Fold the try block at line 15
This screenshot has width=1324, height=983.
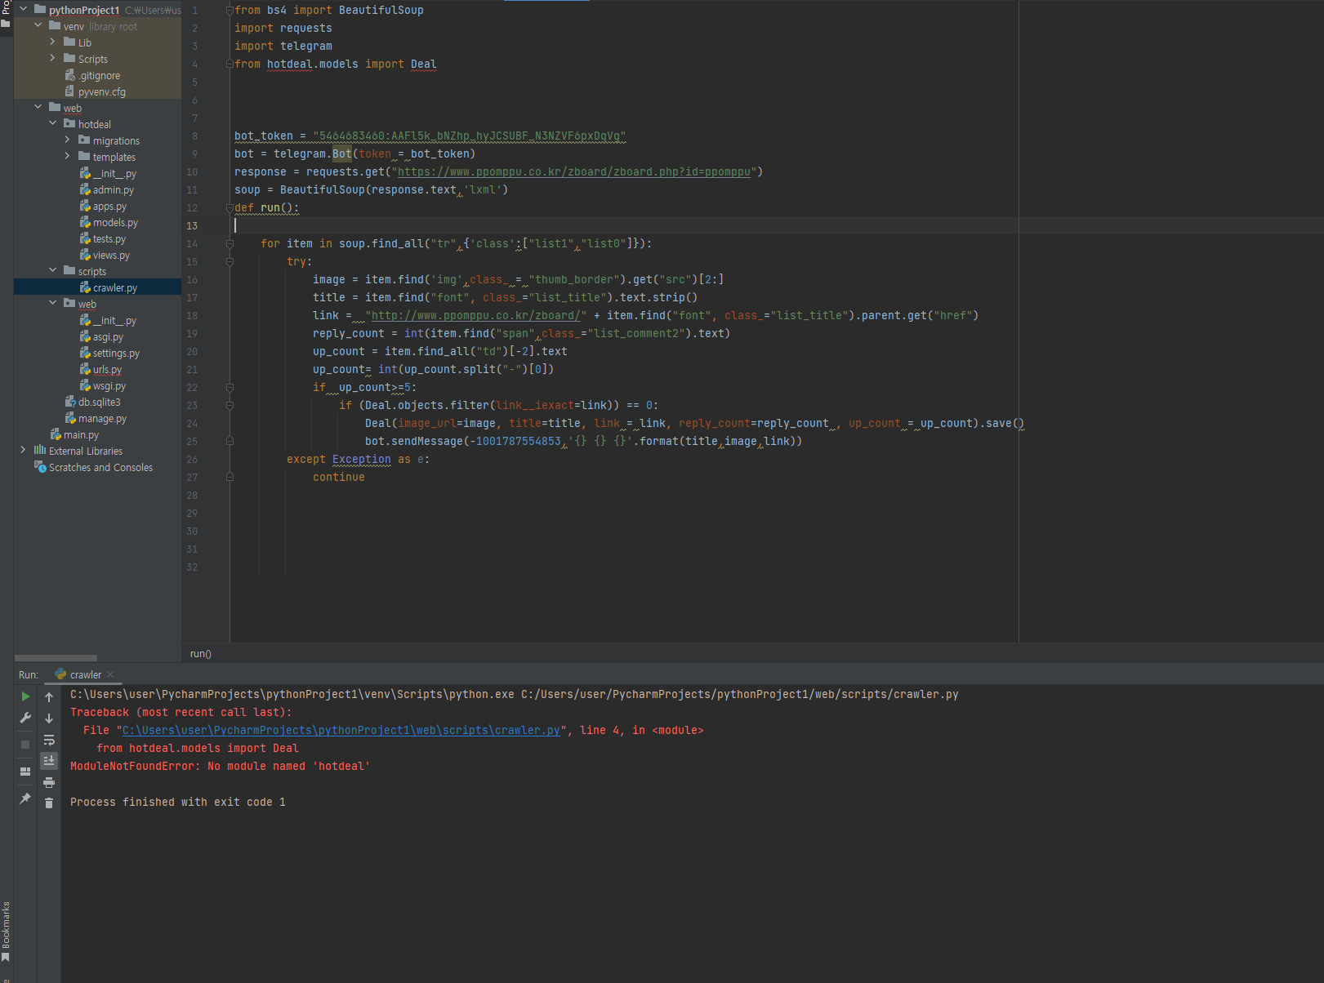click(x=230, y=261)
